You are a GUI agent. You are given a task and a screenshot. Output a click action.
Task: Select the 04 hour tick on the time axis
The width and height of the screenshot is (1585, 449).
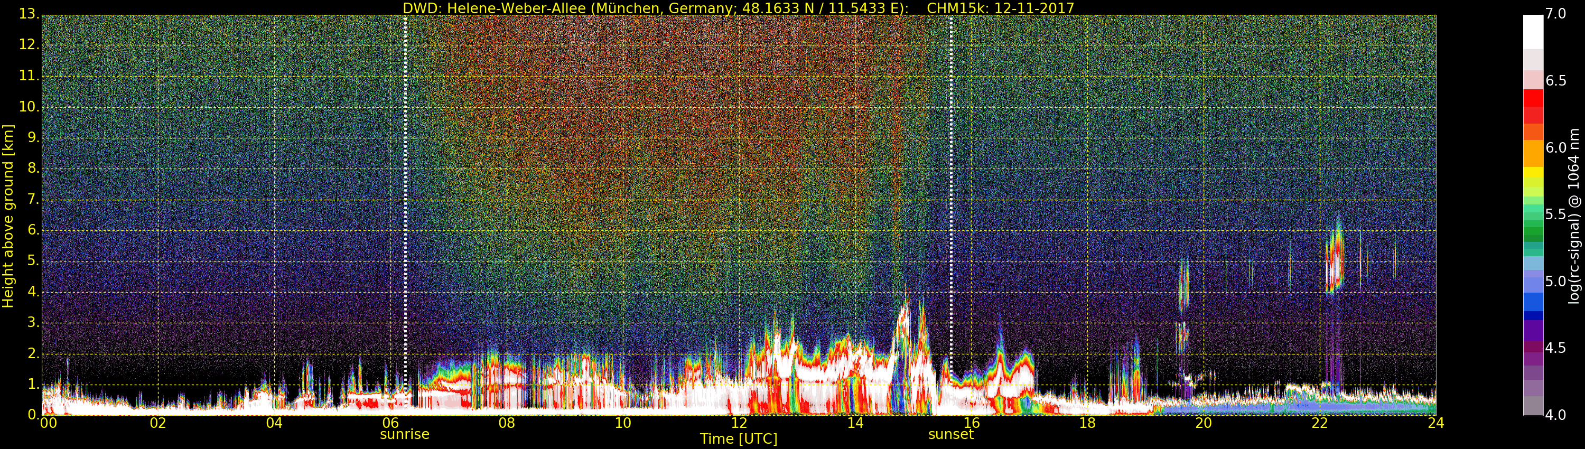pos(274,423)
